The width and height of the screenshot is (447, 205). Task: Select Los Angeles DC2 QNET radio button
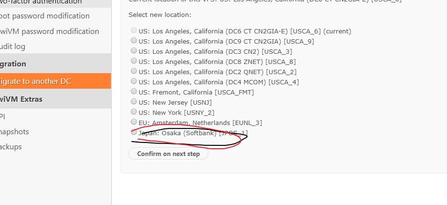point(134,72)
